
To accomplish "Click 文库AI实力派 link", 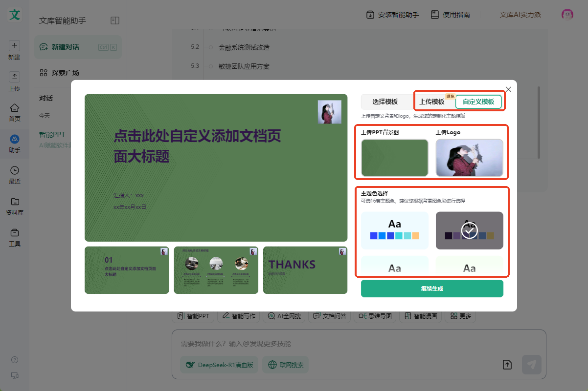I will [x=520, y=15].
